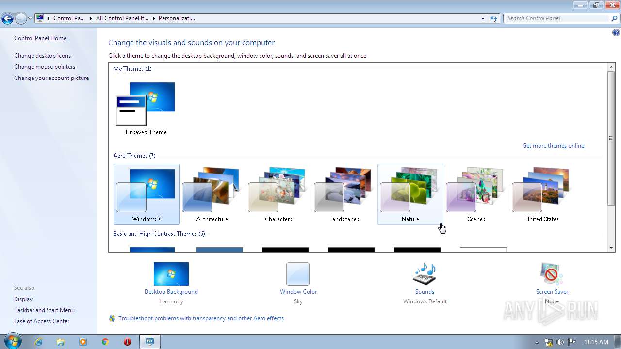Screen dimensions: 621x349
Task: Click the network tray icon
Action: pyautogui.click(x=549, y=342)
